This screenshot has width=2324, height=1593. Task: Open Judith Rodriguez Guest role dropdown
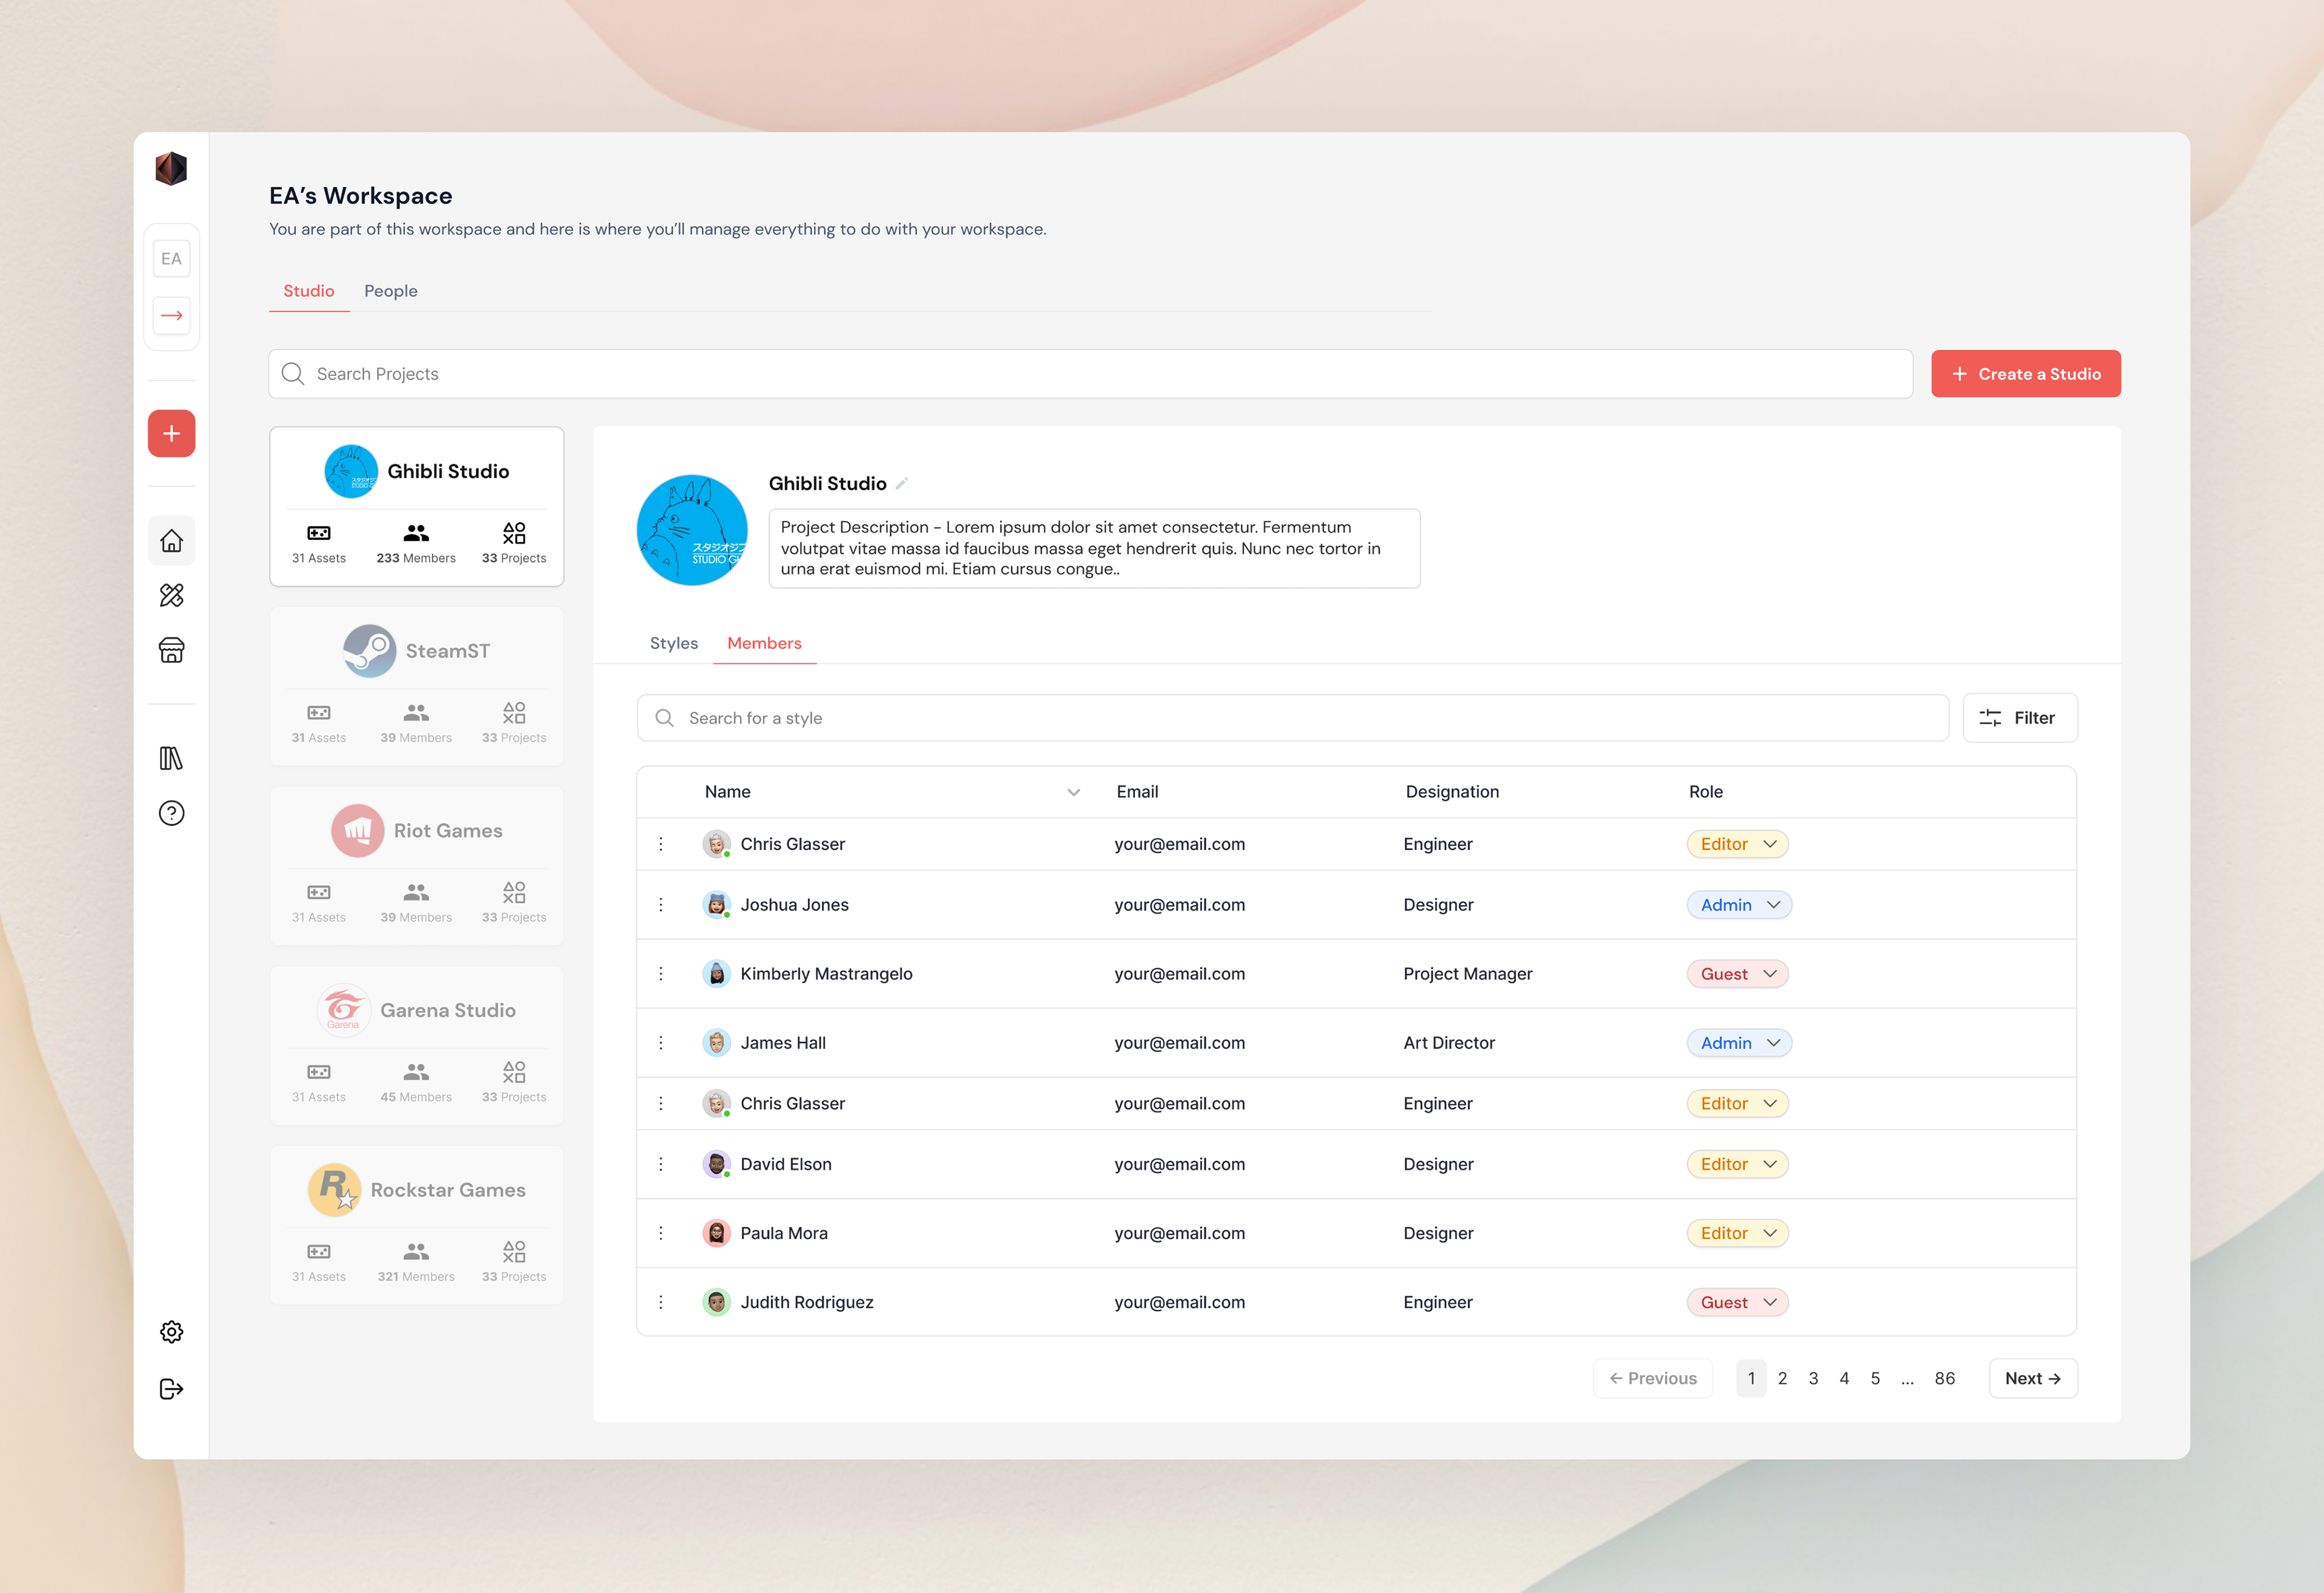[x=1737, y=1302]
